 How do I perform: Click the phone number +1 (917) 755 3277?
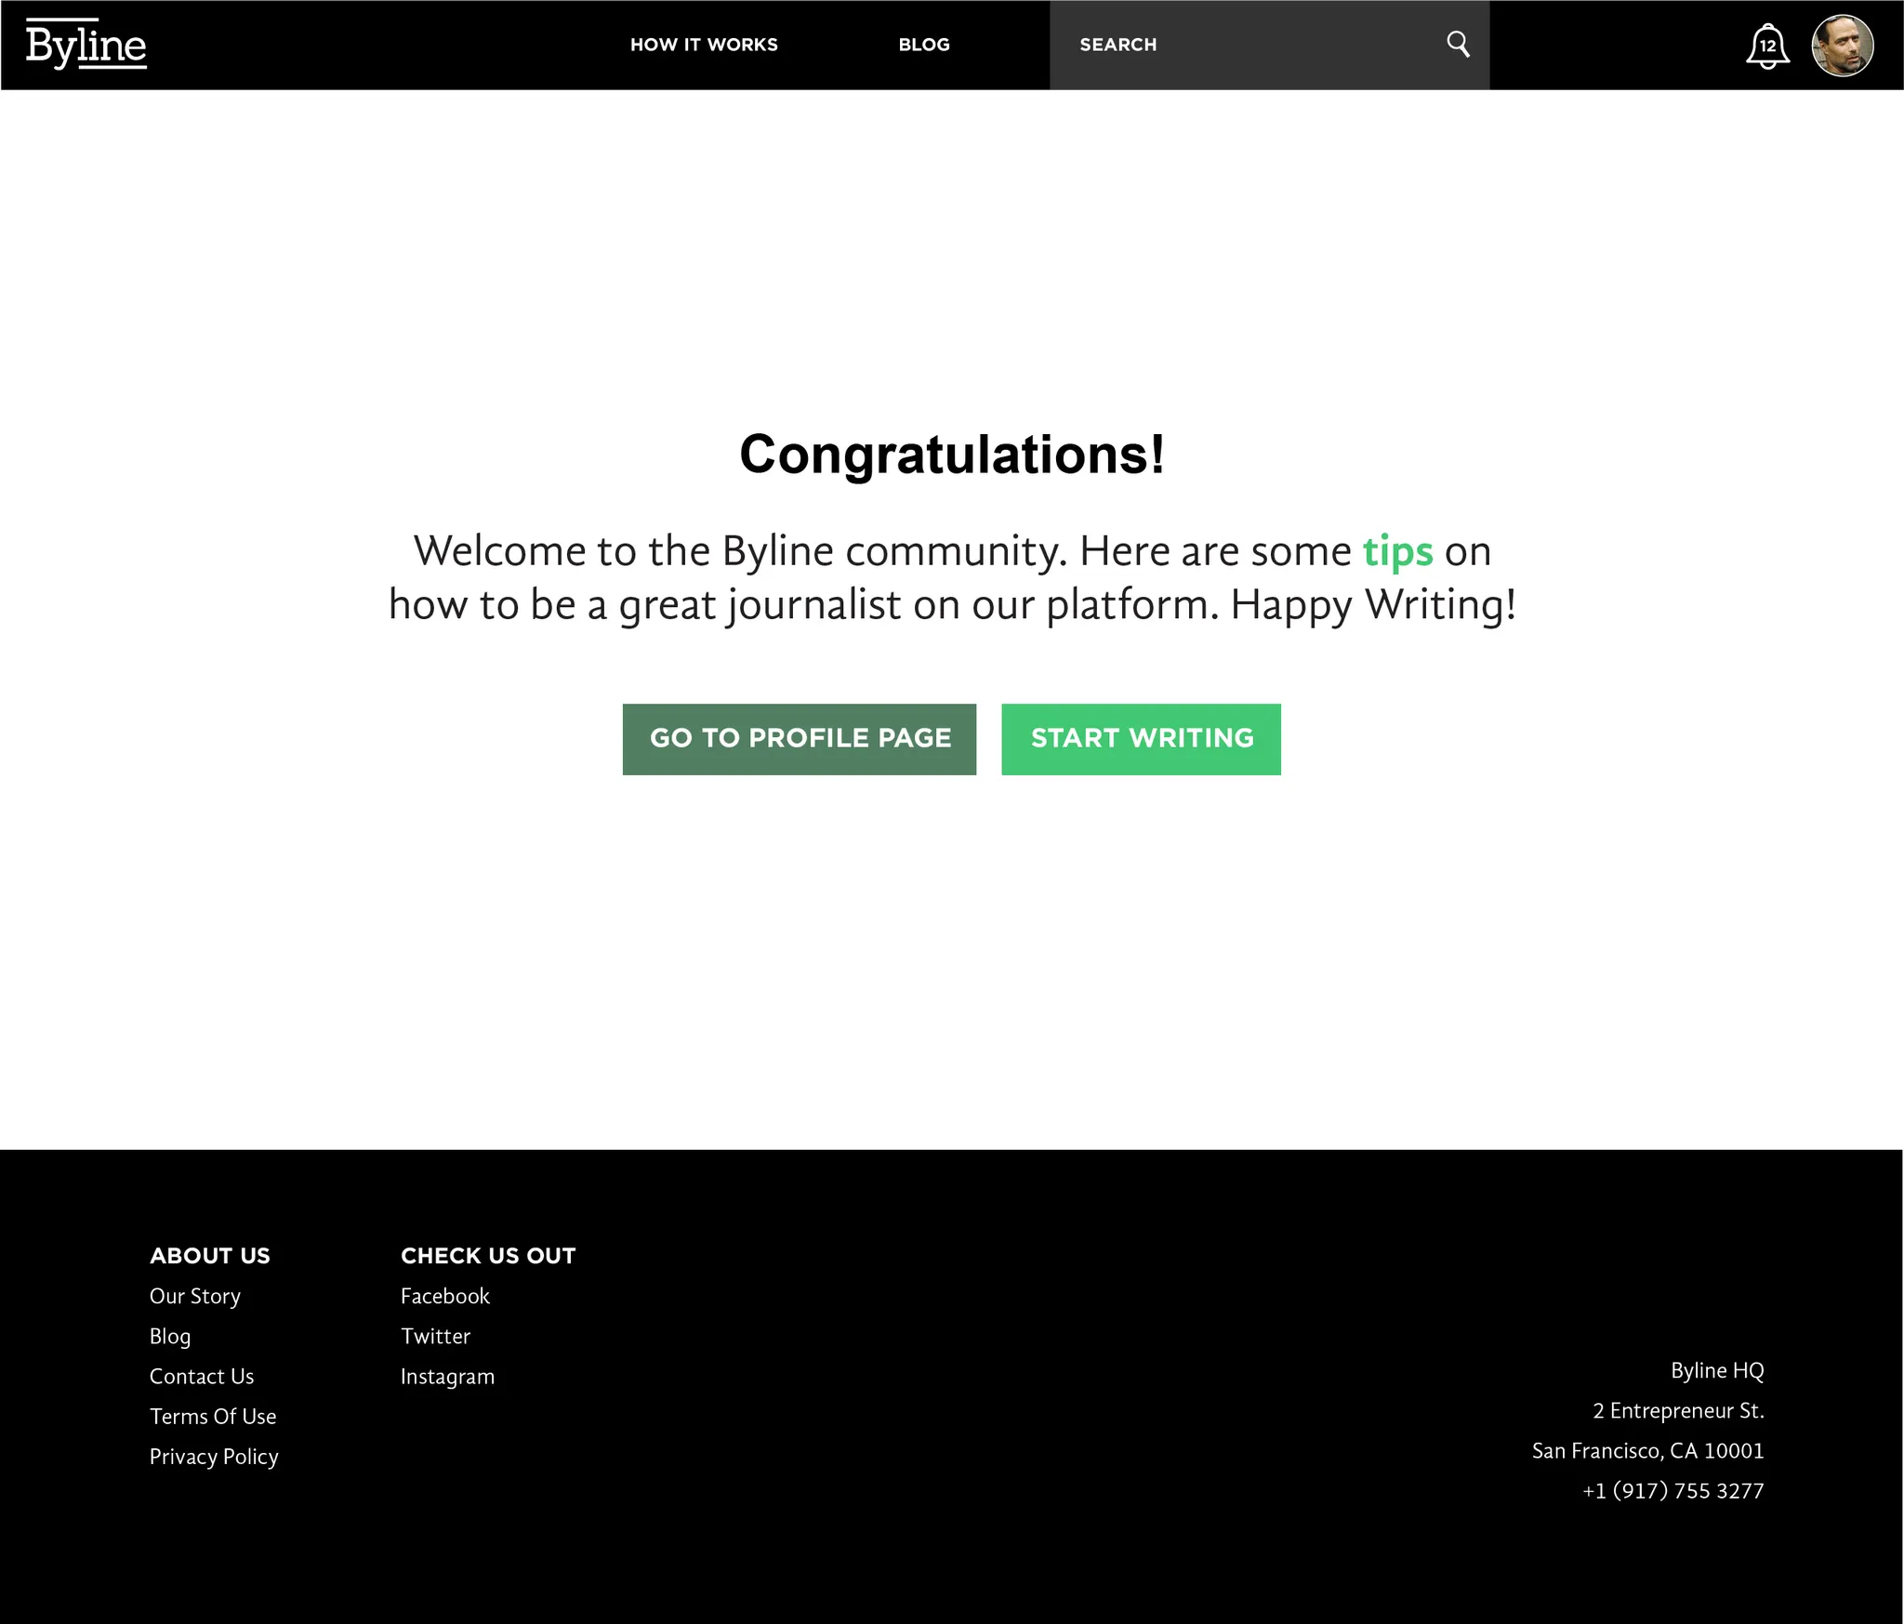[1673, 1490]
